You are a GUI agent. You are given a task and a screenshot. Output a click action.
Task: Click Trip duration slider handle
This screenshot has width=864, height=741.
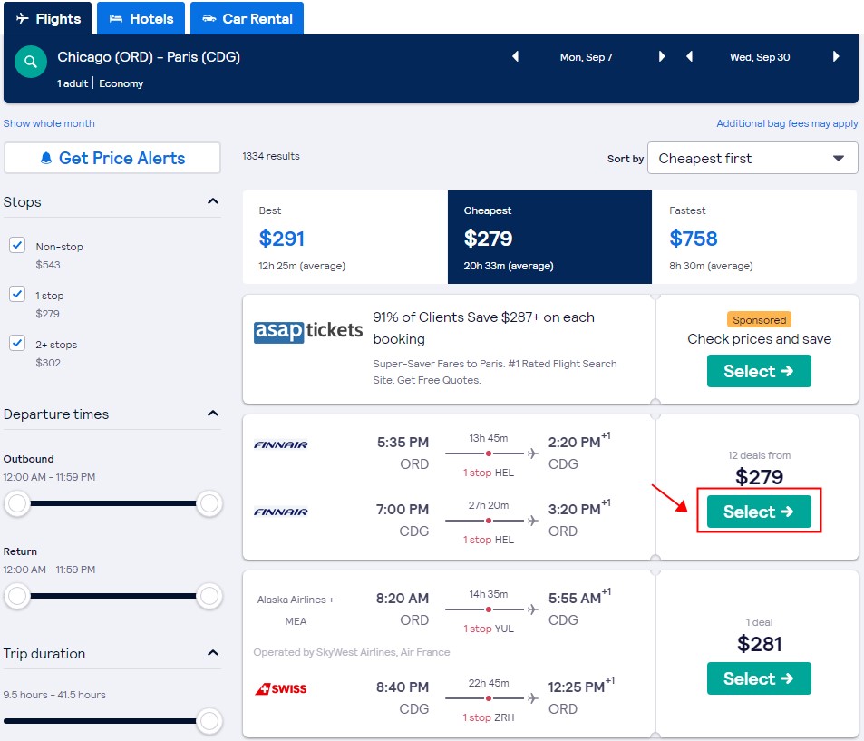[209, 721]
